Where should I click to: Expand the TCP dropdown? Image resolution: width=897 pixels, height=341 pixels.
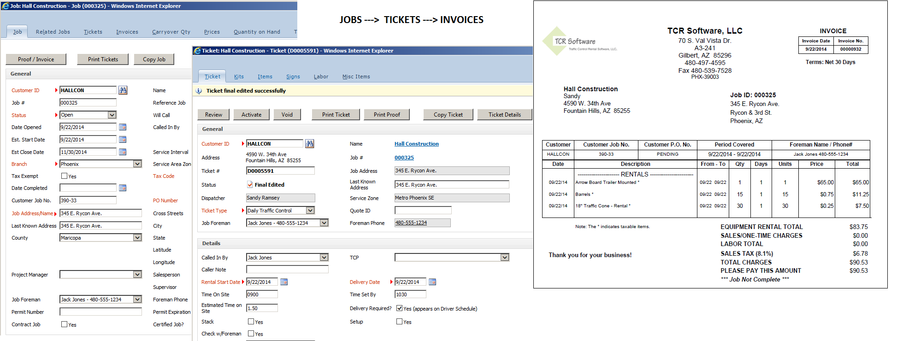pos(505,257)
